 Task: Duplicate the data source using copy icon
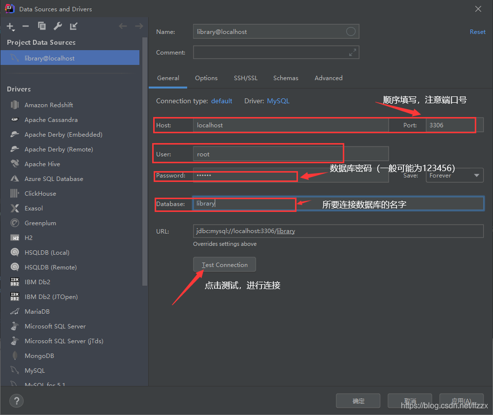click(x=41, y=26)
